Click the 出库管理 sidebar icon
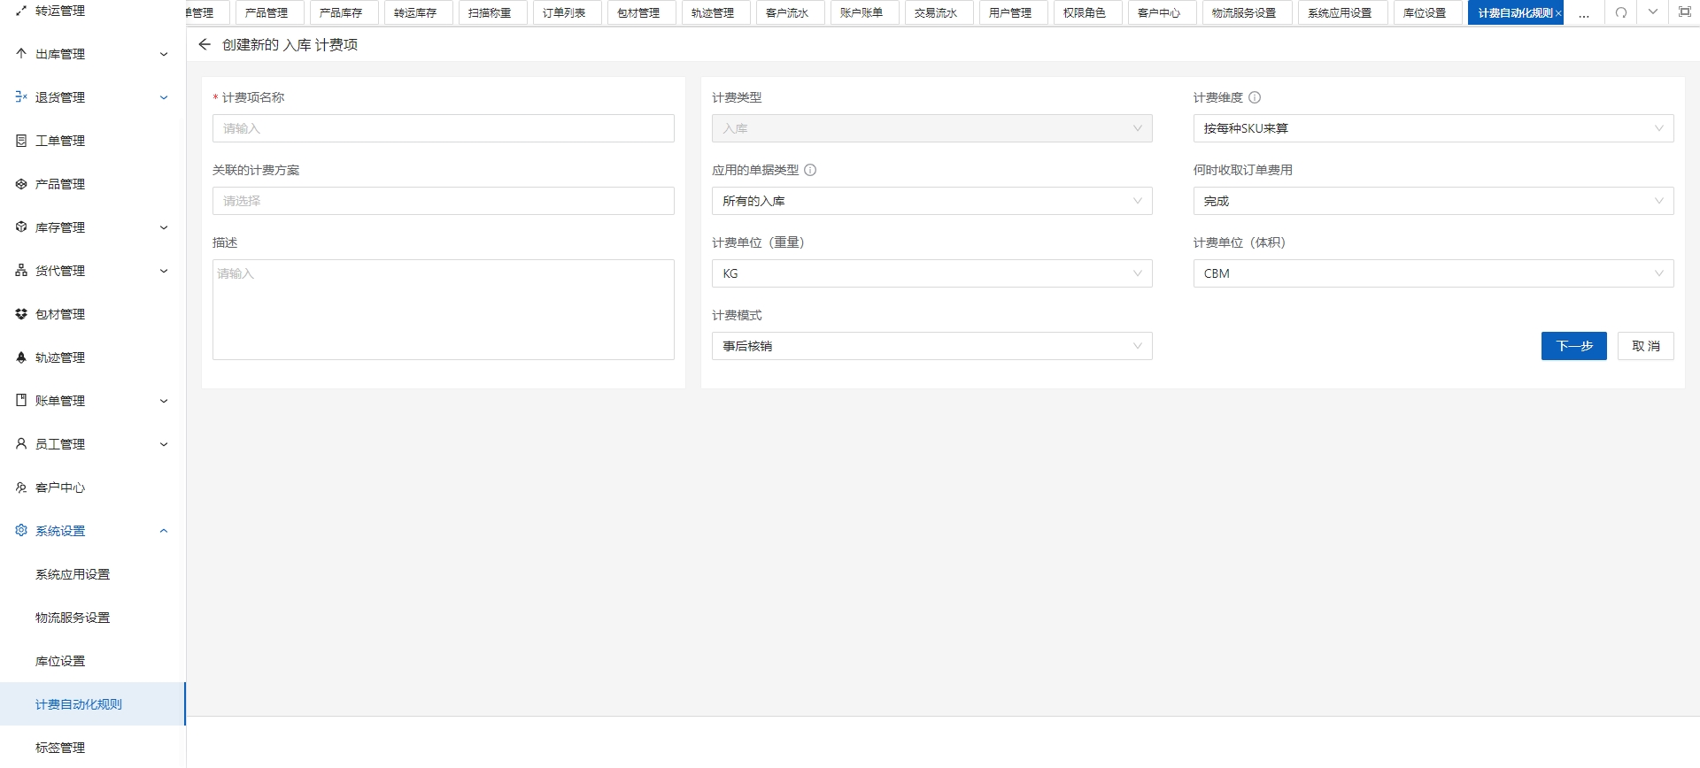The width and height of the screenshot is (1700, 768). click(x=21, y=53)
